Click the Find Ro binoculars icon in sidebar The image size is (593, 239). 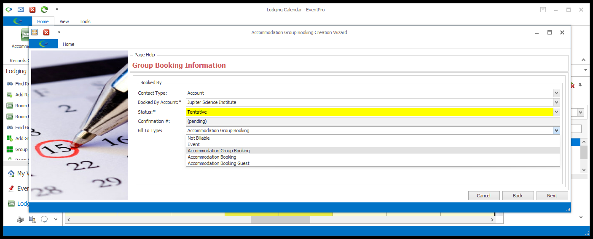pyautogui.click(x=10, y=84)
